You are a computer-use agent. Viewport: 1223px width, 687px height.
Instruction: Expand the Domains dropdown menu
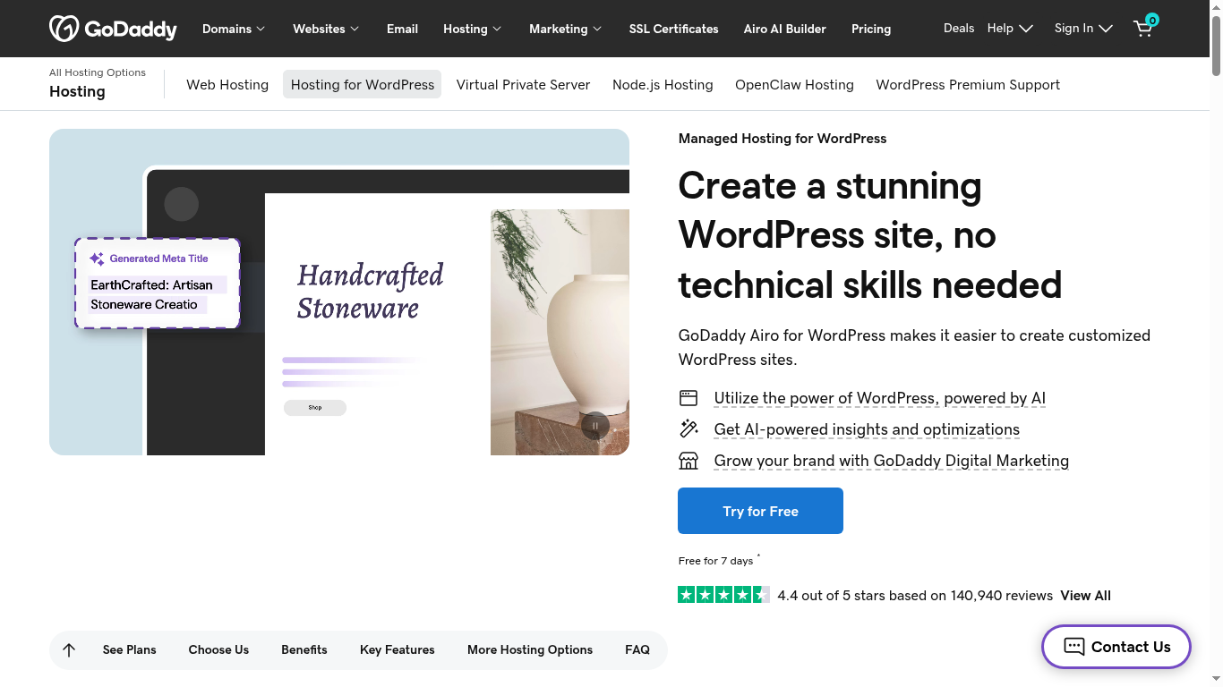(234, 29)
